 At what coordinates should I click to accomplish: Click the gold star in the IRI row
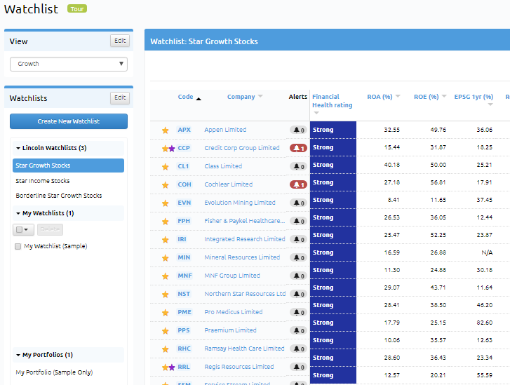click(x=166, y=240)
